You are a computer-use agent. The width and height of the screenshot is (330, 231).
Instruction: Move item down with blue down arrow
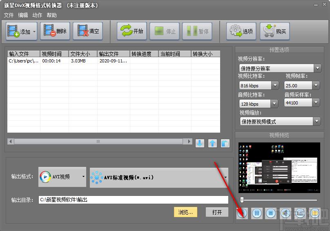[x=200, y=143]
